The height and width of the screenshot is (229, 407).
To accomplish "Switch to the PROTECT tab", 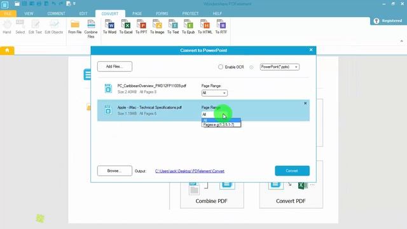I will 190,13.
